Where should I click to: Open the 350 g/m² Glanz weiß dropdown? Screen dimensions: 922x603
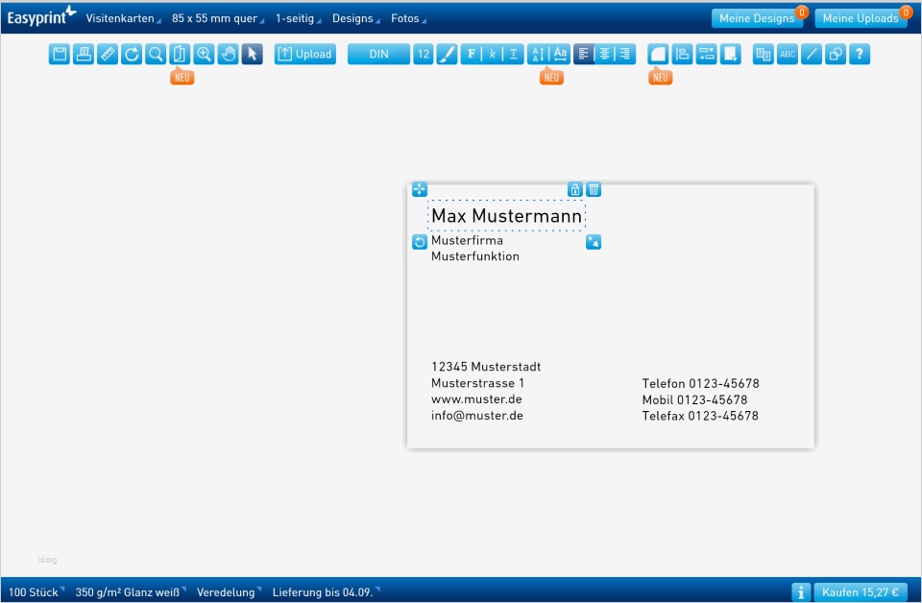[x=131, y=591]
